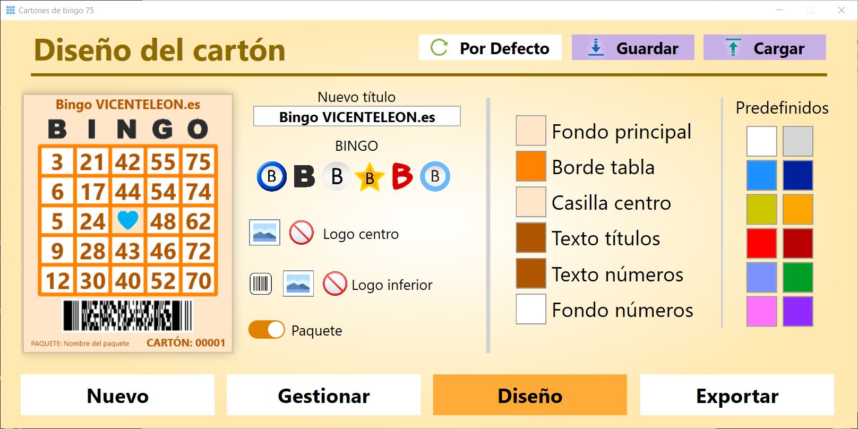Toggle the Paquete switch off
The height and width of the screenshot is (429, 858).
(x=267, y=330)
